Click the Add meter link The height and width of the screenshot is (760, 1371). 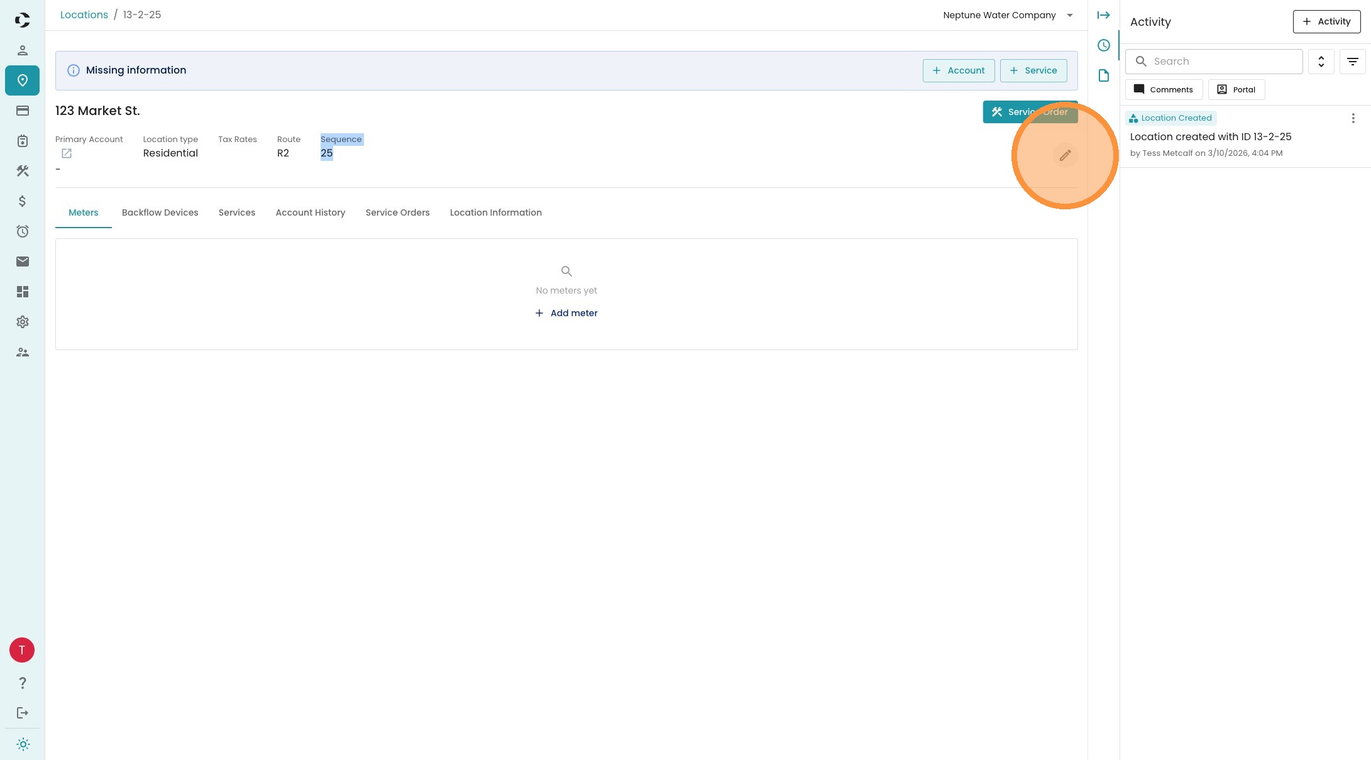[x=566, y=313]
